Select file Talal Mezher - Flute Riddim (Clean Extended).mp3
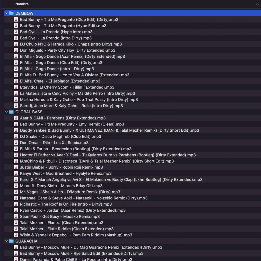This screenshot has height=261, width=261. pyautogui.click(x=67, y=229)
